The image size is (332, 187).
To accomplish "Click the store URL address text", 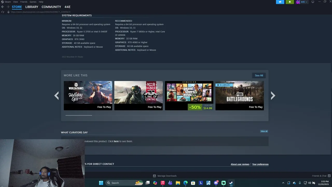I will (x=41, y=12).
